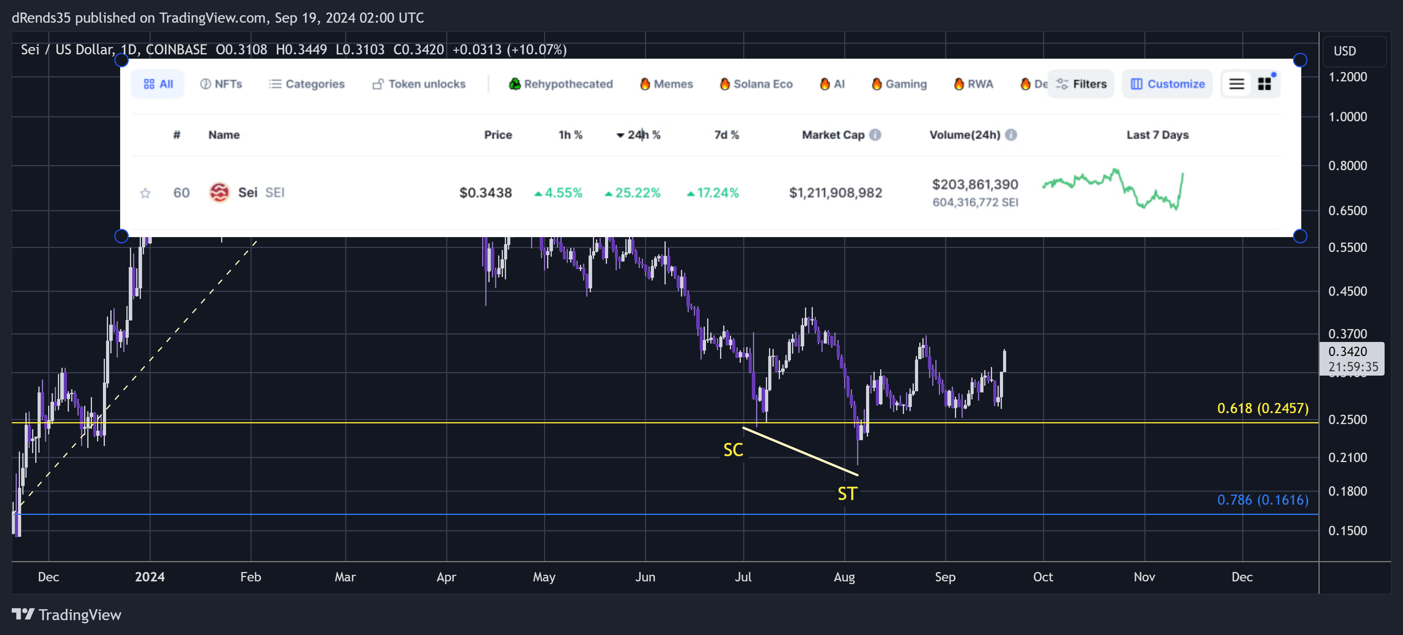Select the Gaming trending category
The width and height of the screenshot is (1403, 635).
pyautogui.click(x=899, y=84)
